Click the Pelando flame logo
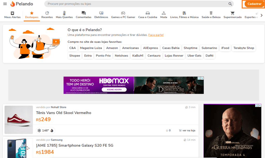Viewport: 265px width, 158px height. point(13,4)
